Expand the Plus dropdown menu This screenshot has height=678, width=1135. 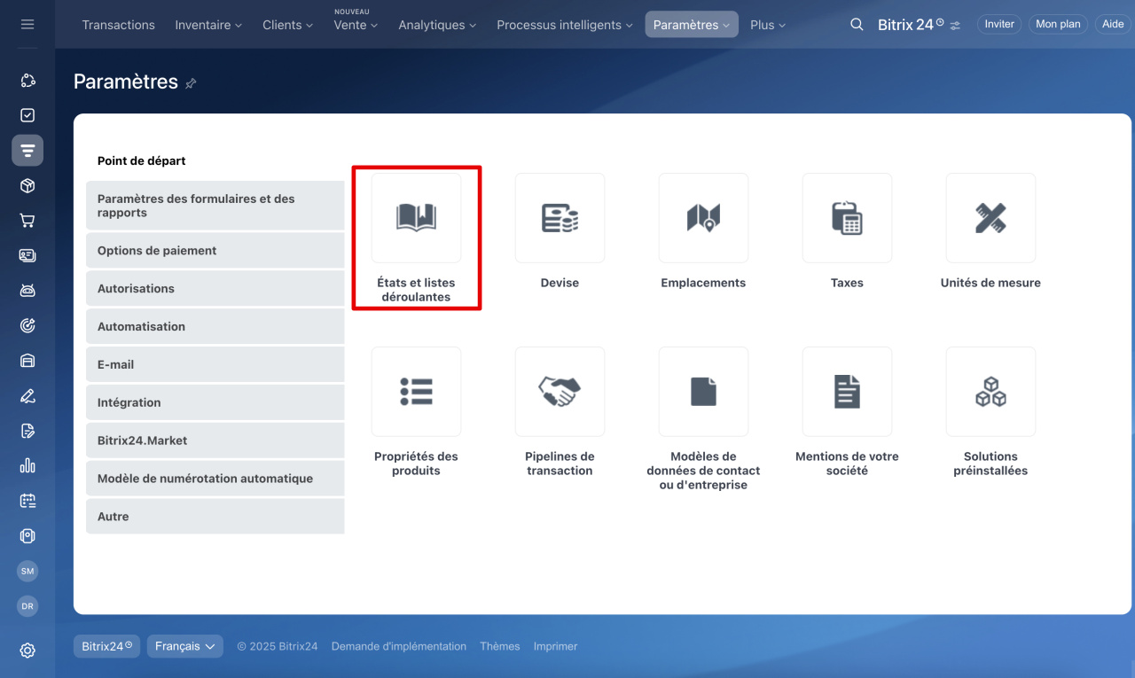click(768, 25)
